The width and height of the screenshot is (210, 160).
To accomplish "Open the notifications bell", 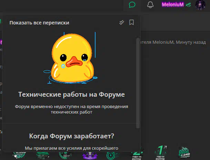I will pos(150,5).
